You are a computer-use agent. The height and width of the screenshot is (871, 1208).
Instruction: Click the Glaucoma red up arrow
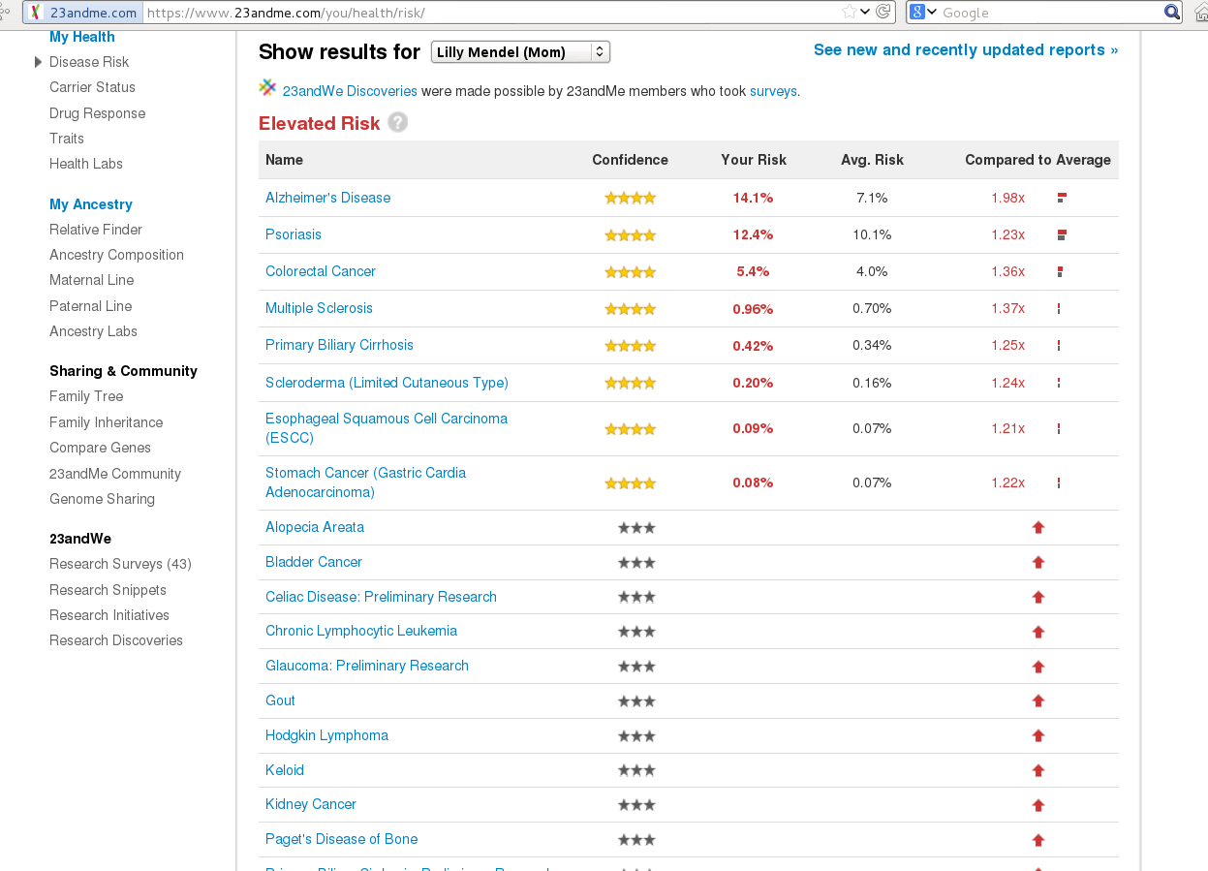(1038, 667)
